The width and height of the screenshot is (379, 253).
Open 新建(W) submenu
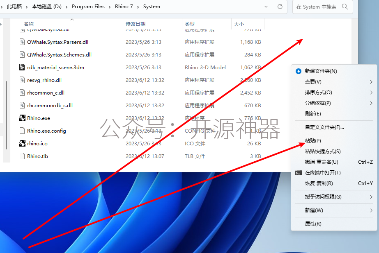click(334, 210)
